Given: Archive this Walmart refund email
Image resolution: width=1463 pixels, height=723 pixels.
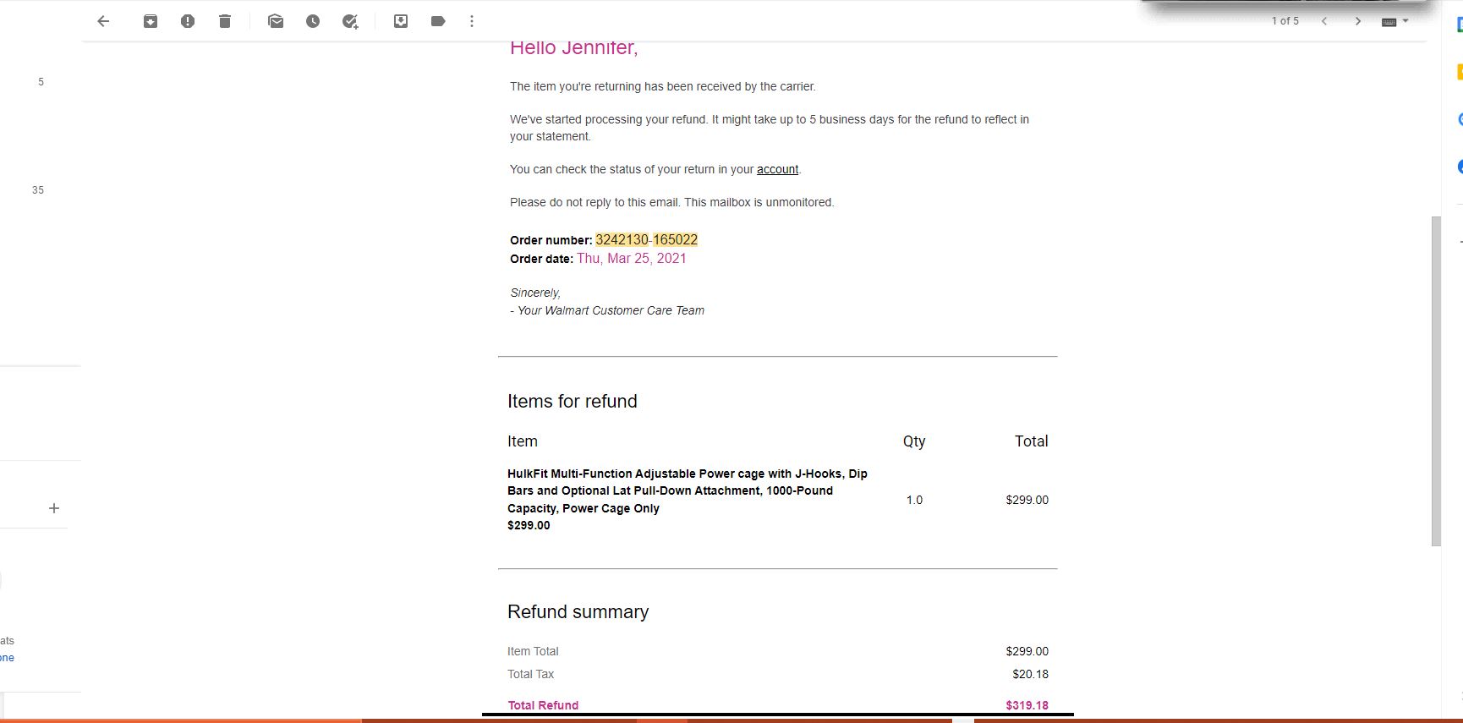Looking at the screenshot, I should [x=151, y=21].
